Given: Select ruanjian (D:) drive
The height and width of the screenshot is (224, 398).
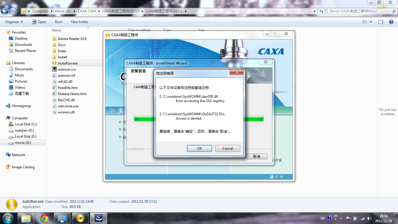Looking at the screenshot, I should [24, 130].
